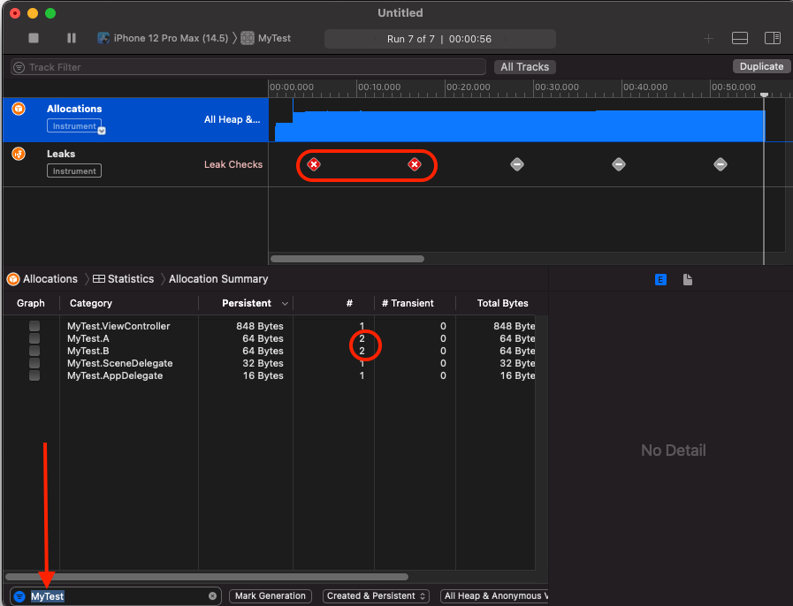Pause the current recording
The width and height of the screenshot is (793, 606).
coord(72,38)
